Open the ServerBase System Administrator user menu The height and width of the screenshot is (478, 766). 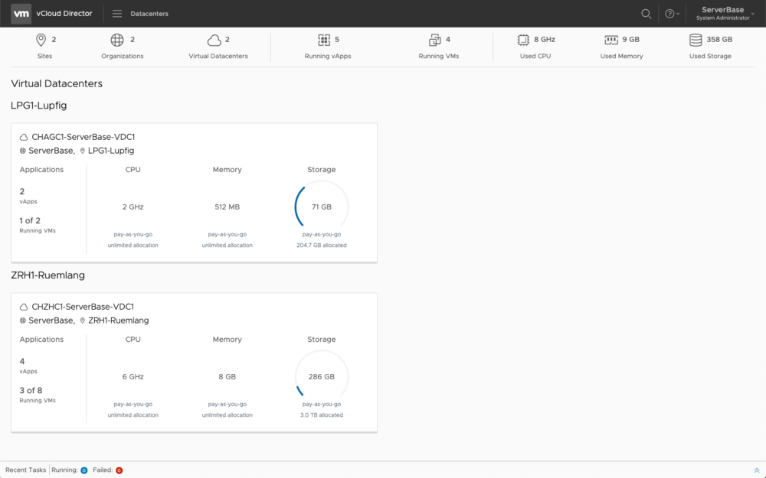pyautogui.click(x=722, y=14)
